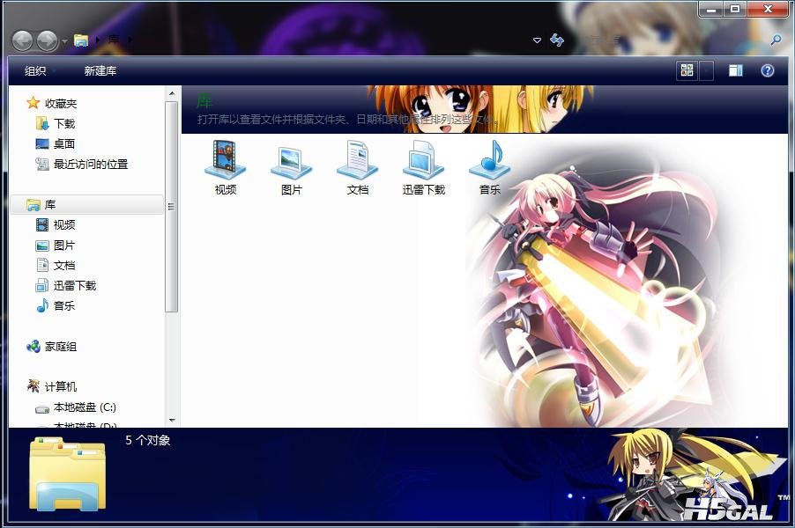Click the 下载 folder icon in sidebar

point(42,123)
